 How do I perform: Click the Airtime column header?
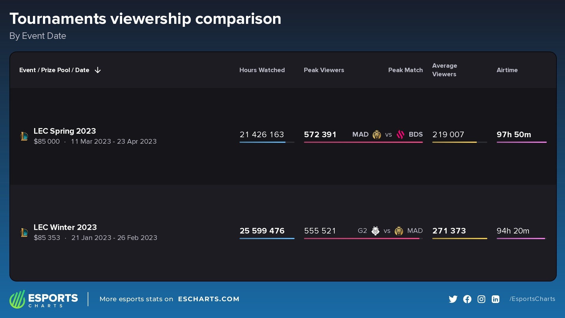tap(507, 70)
